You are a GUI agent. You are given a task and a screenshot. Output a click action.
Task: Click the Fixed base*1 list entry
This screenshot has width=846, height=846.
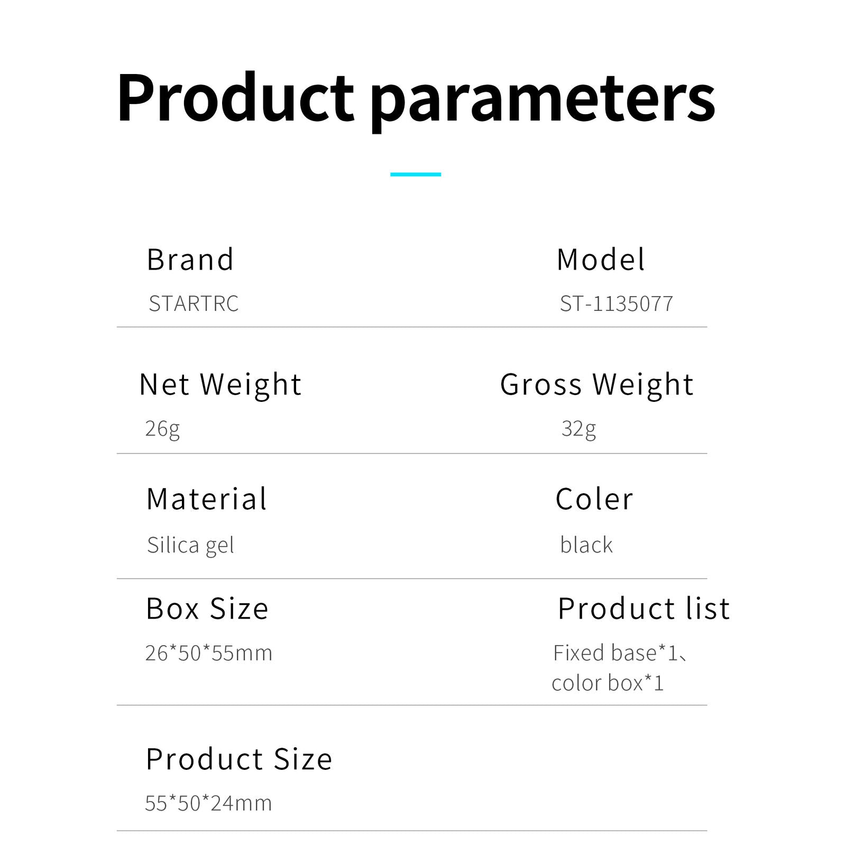(x=615, y=653)
